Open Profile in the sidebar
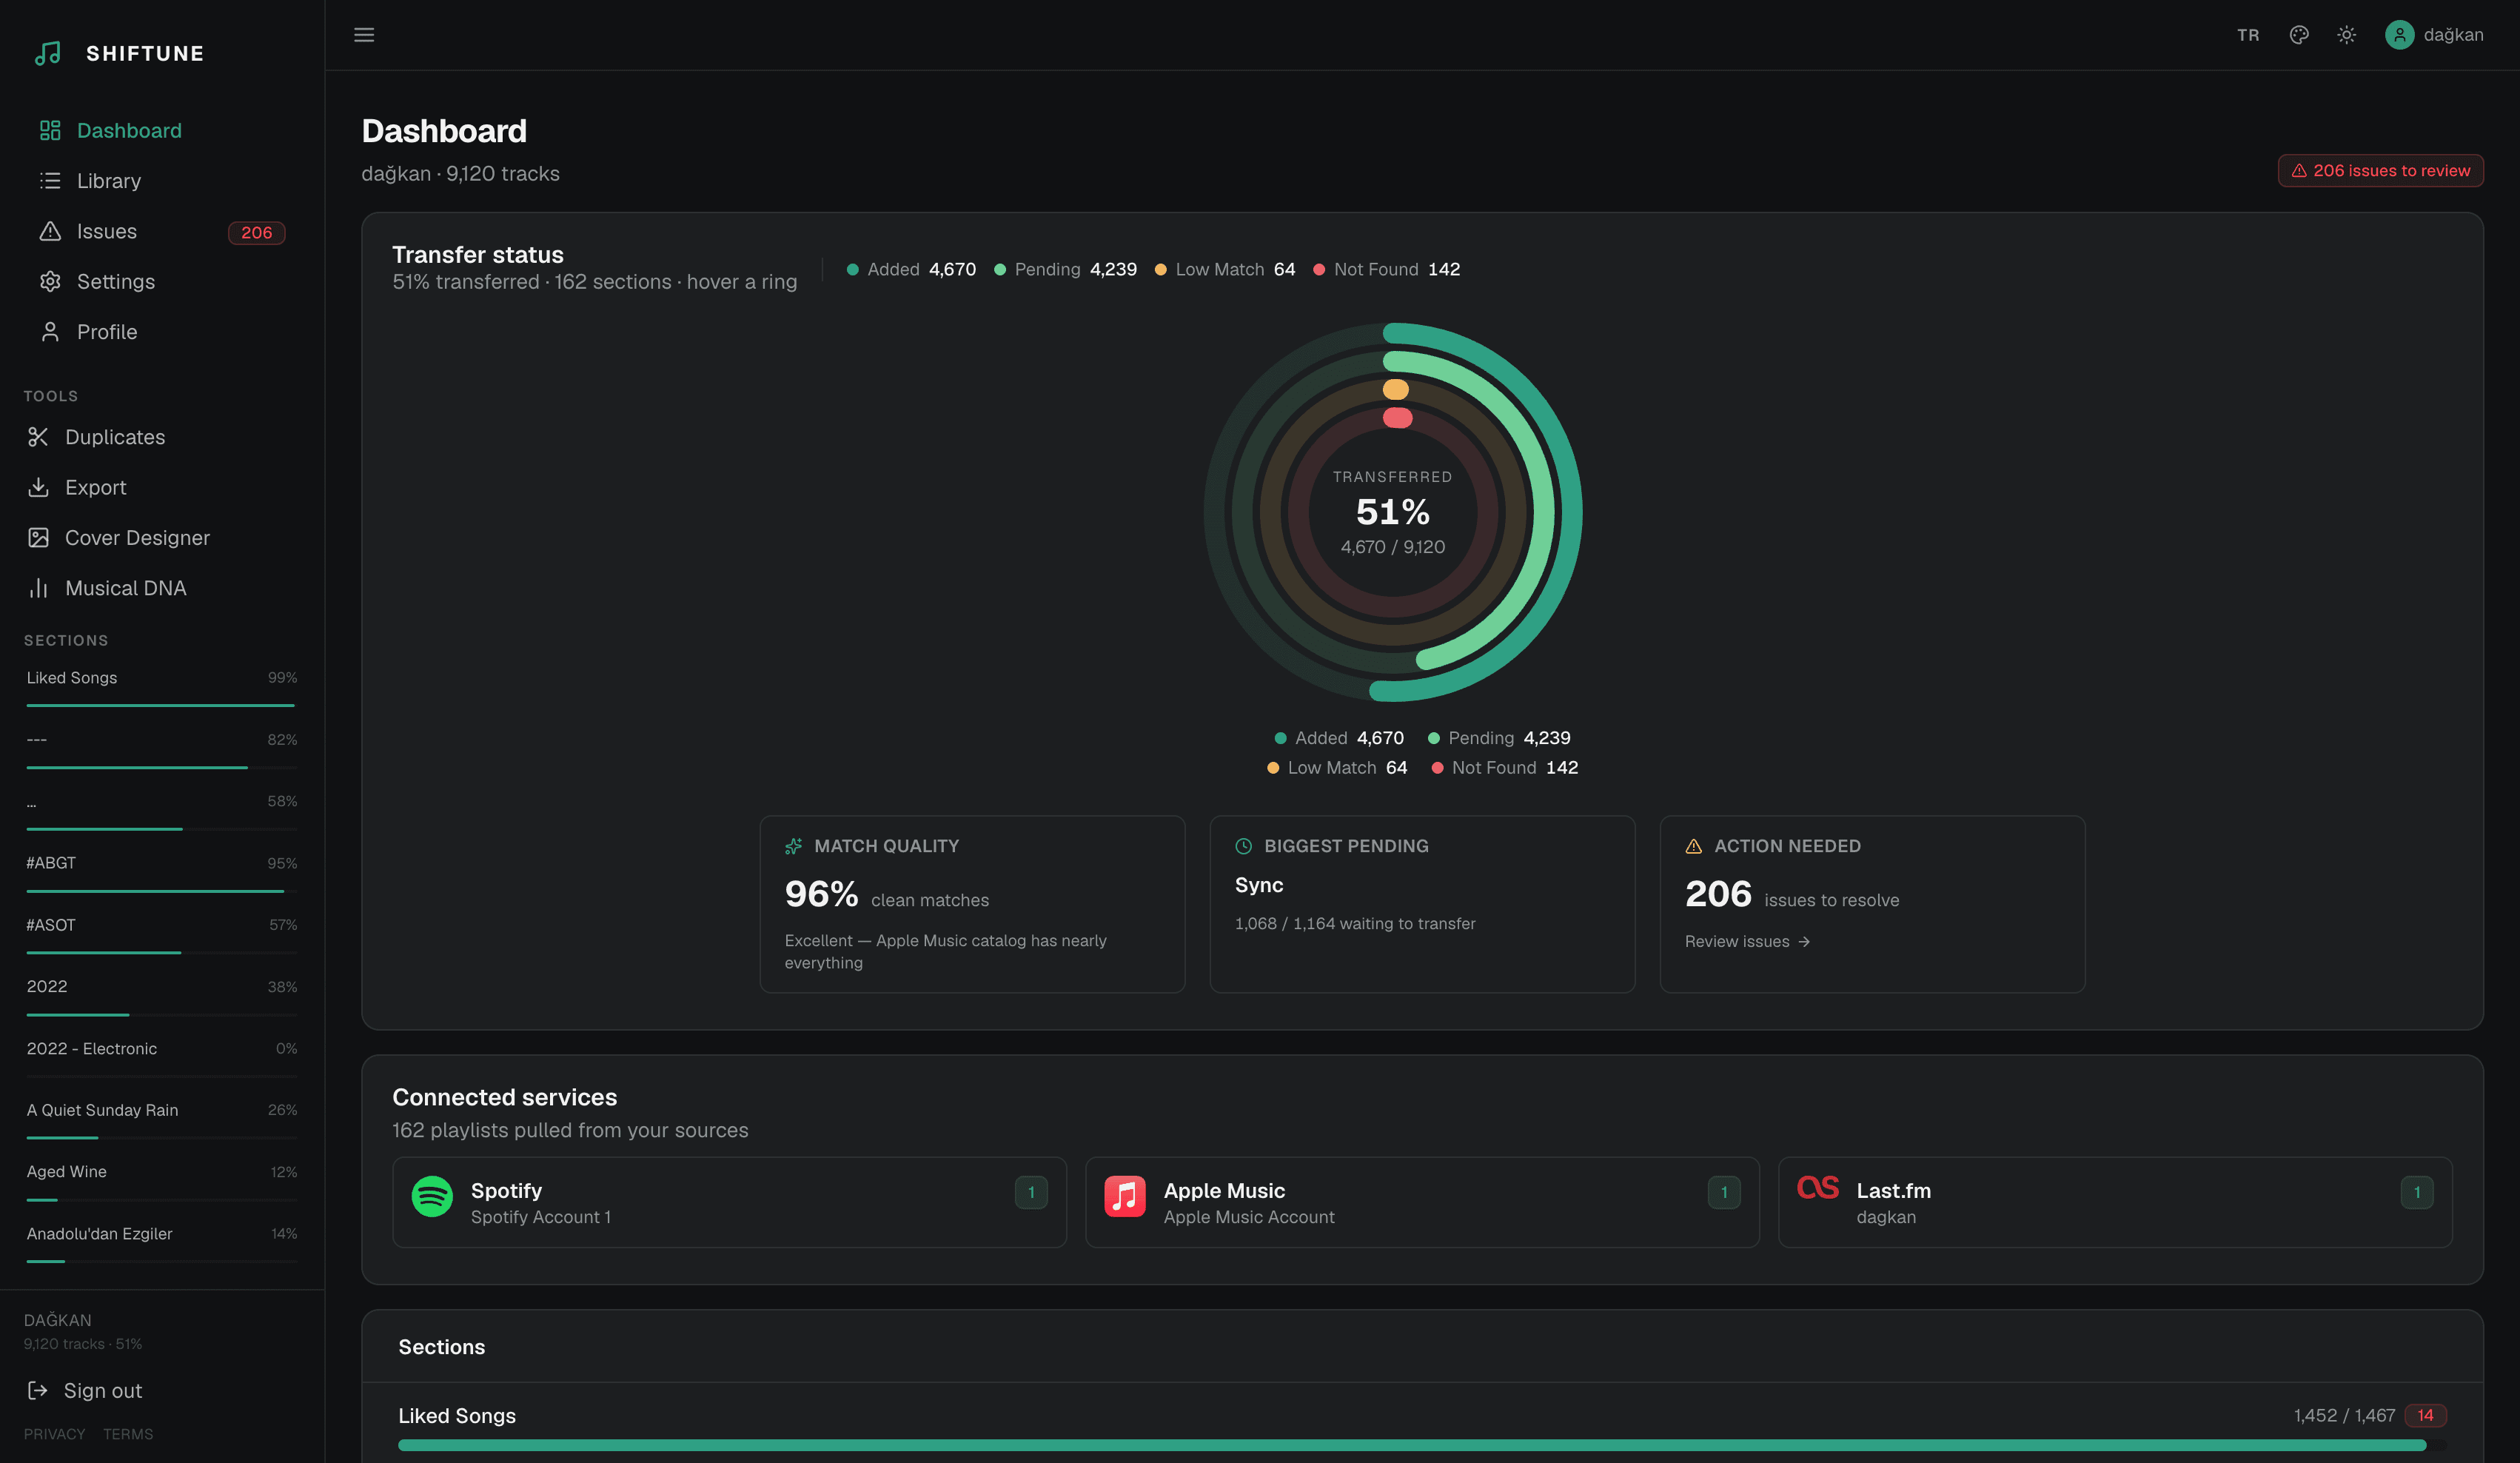Image resolution: width=2520 pixels, height=1463 pixels. click(162, 332)
